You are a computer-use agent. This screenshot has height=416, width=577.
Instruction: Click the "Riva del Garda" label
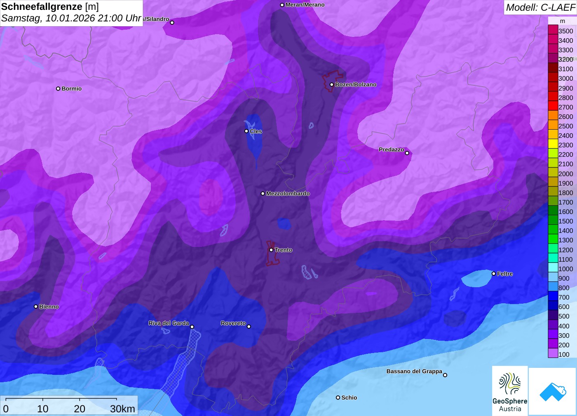tap(169, 323)
